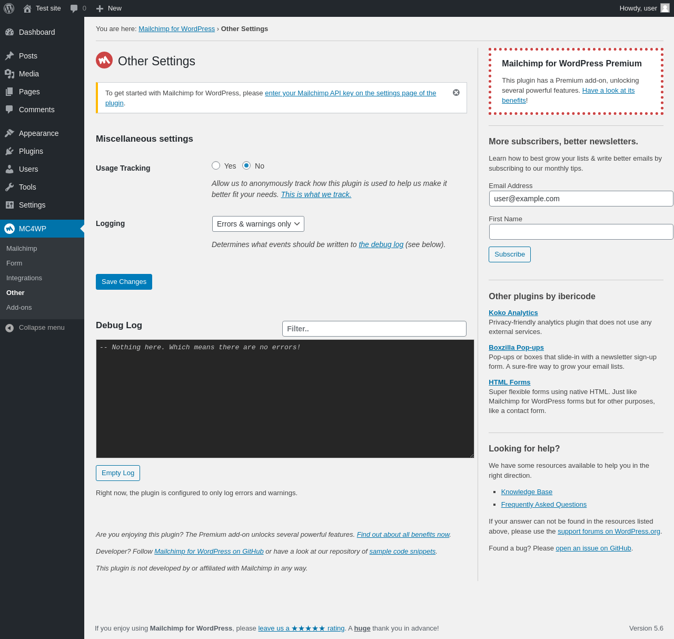Viewport: 674px width, 639px height.
Task: Click the user avatar in the admin bar
Action: [x=665, y=8]
